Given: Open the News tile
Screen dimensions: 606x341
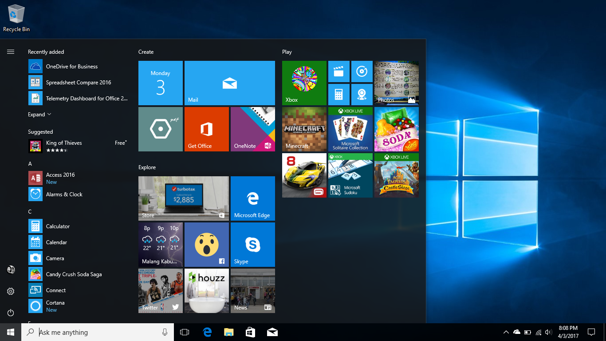Looking at the screenshot, I should 253,291.
